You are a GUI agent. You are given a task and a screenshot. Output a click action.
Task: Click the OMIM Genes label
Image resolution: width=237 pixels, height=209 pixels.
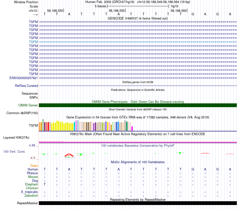pyautogui.click(x=28, y=105)
